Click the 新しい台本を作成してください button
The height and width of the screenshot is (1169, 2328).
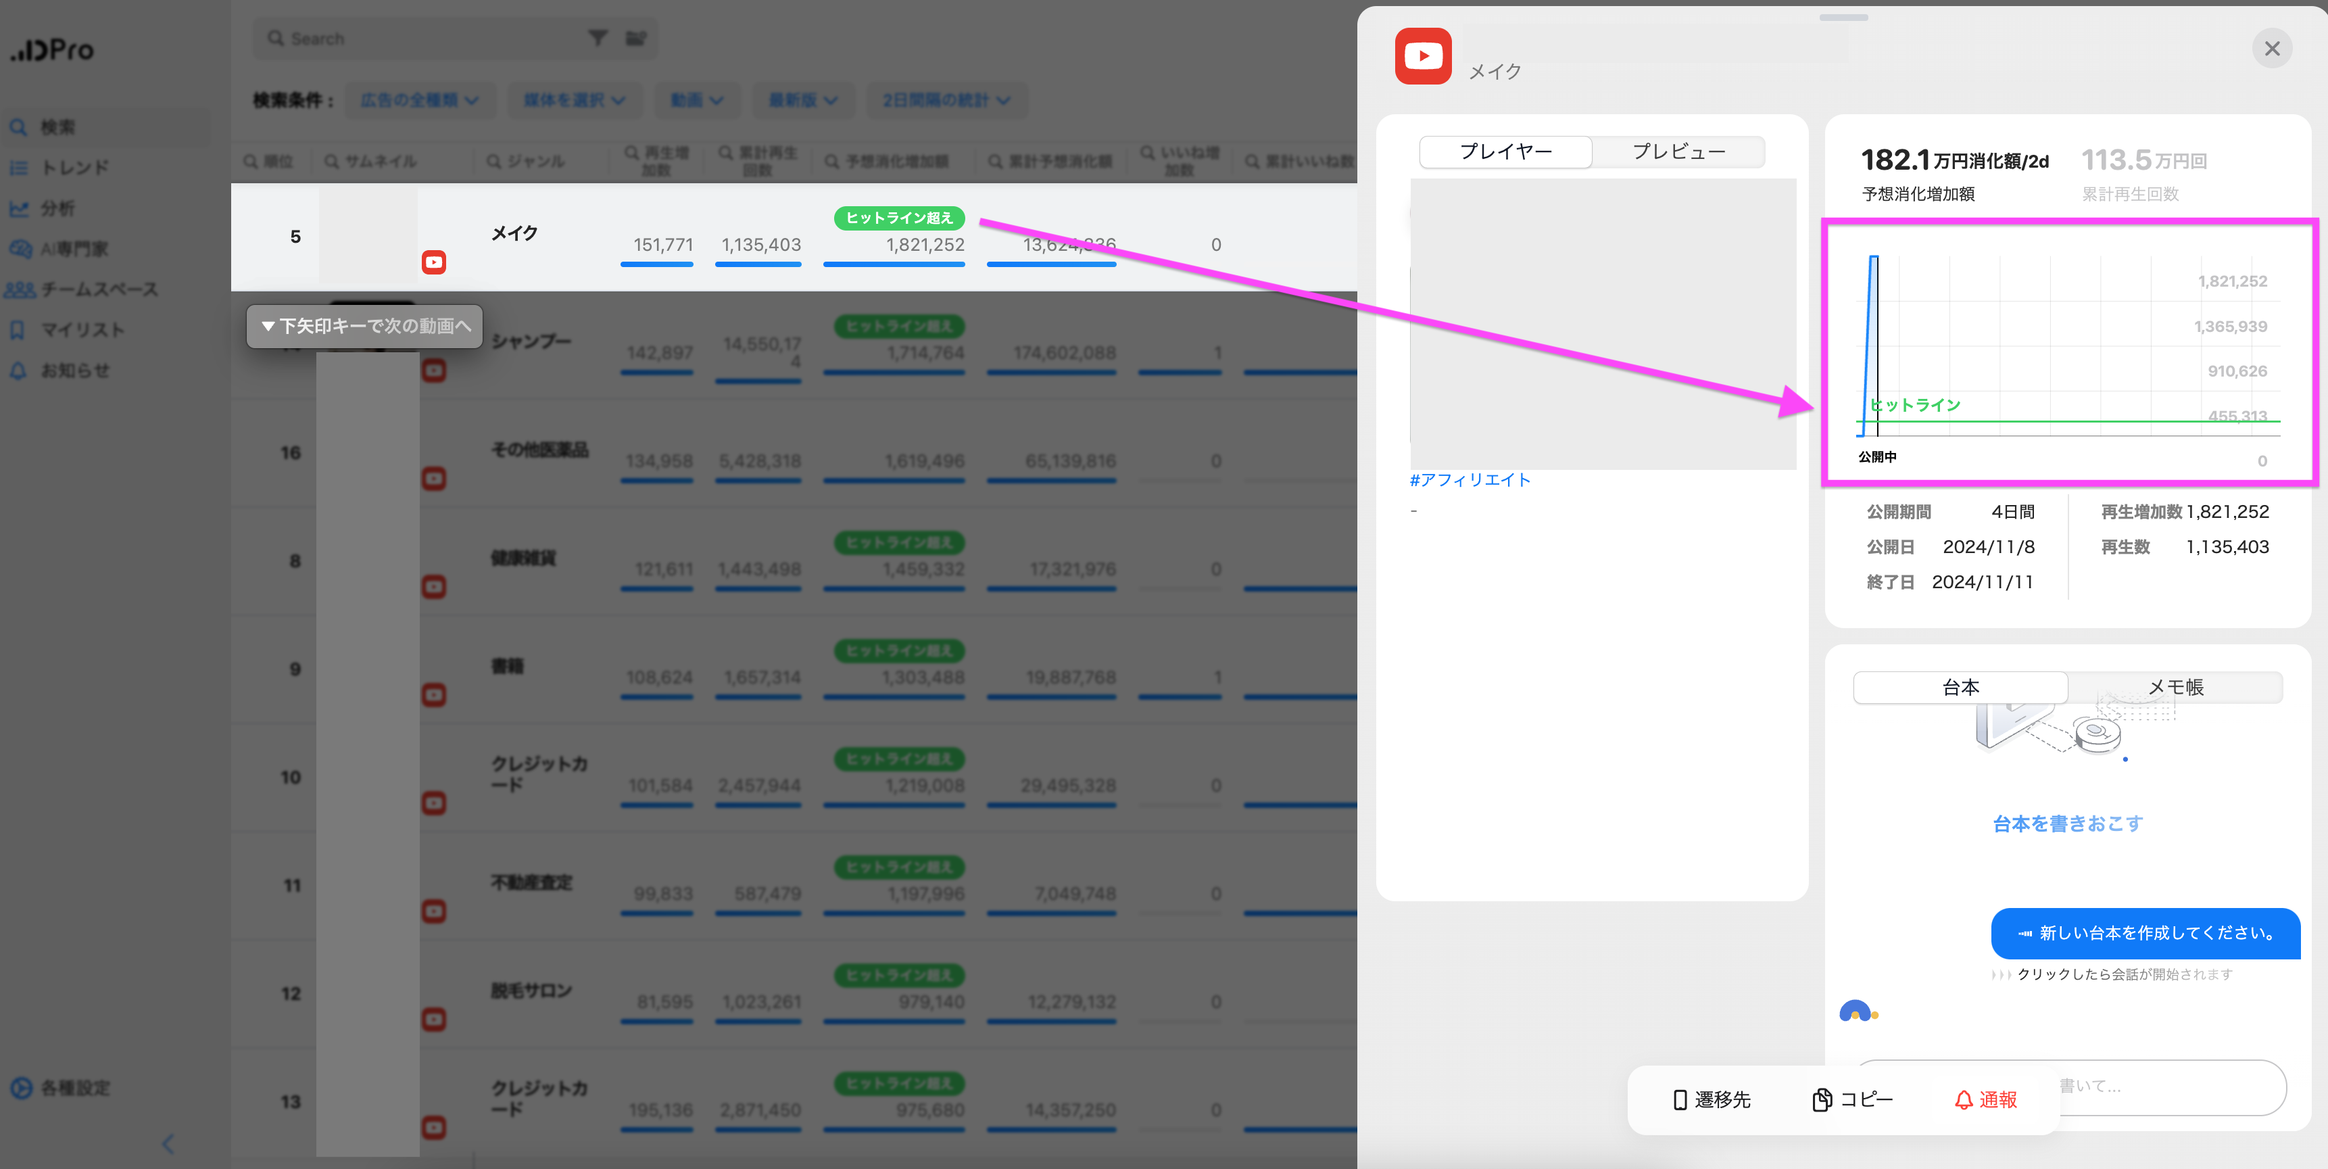pyautogui.click(x=2145, y=933)
